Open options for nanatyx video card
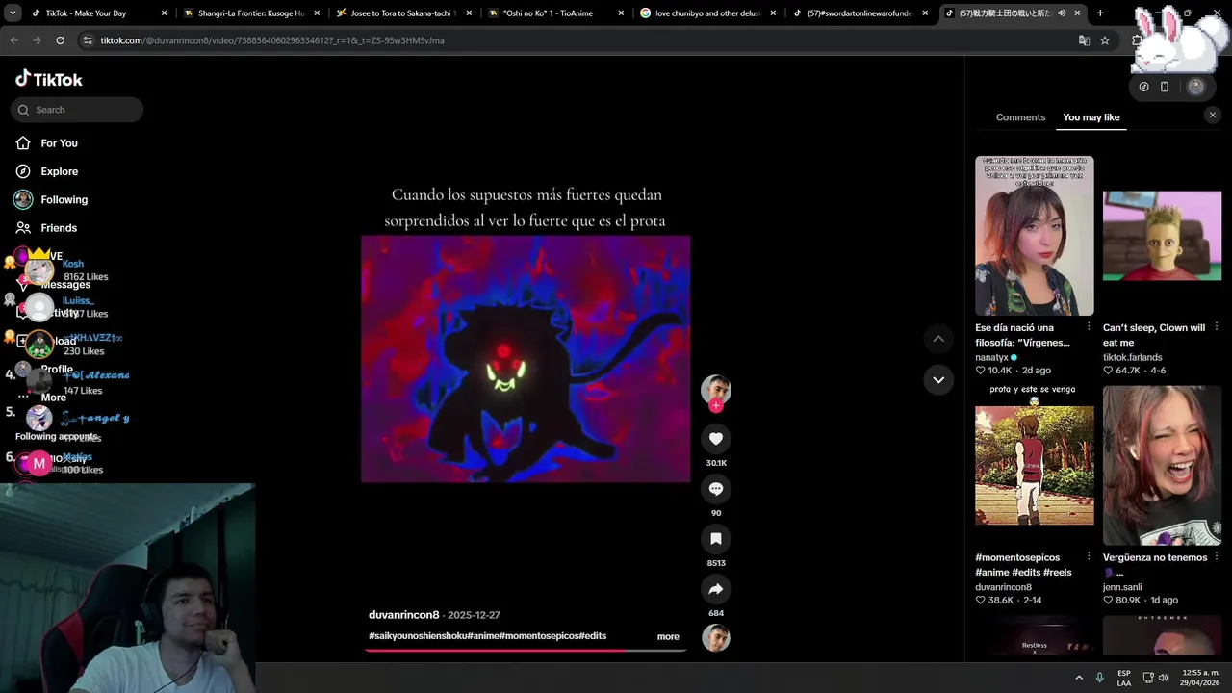This screenshot has width=1232, height=693. coord(1089,327)
